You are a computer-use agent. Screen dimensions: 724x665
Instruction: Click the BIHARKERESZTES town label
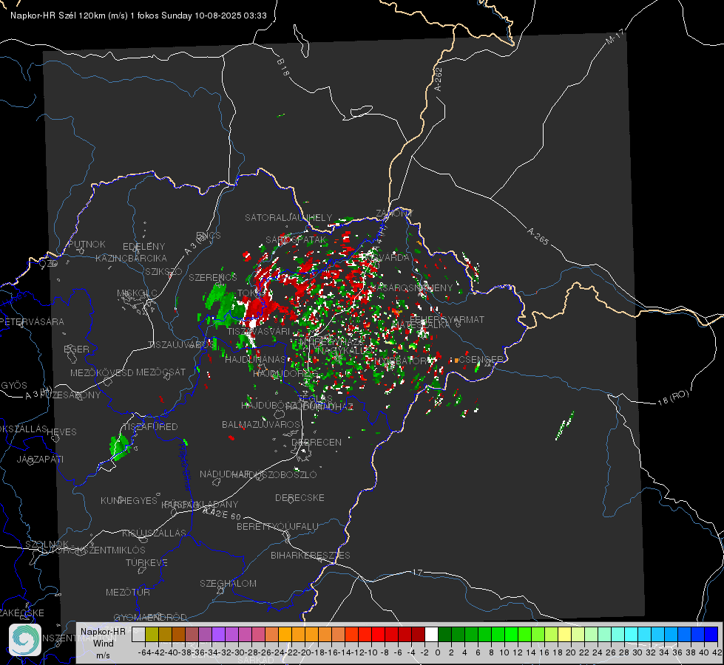pyautogui.click(x=311, y=555)
